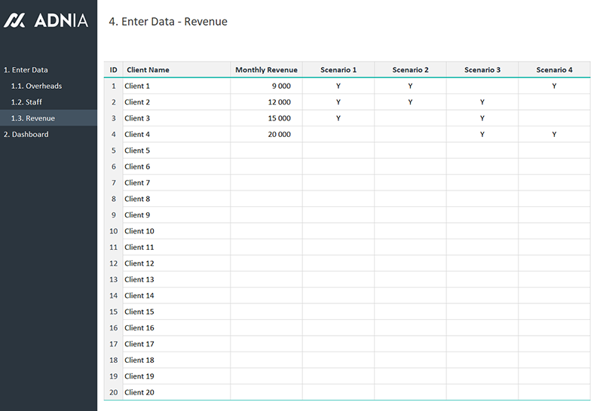Click empty Scenario 4 cell for Client 2
This screenshot has height=411, width=603.
click(554, 102)
